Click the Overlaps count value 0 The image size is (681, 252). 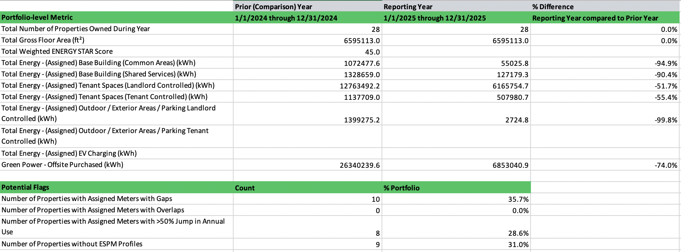coord(308,210)
